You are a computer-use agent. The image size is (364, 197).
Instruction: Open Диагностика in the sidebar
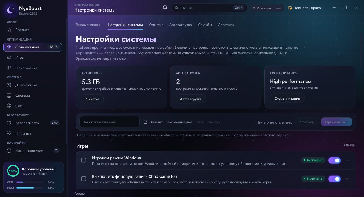pos(33,85)
